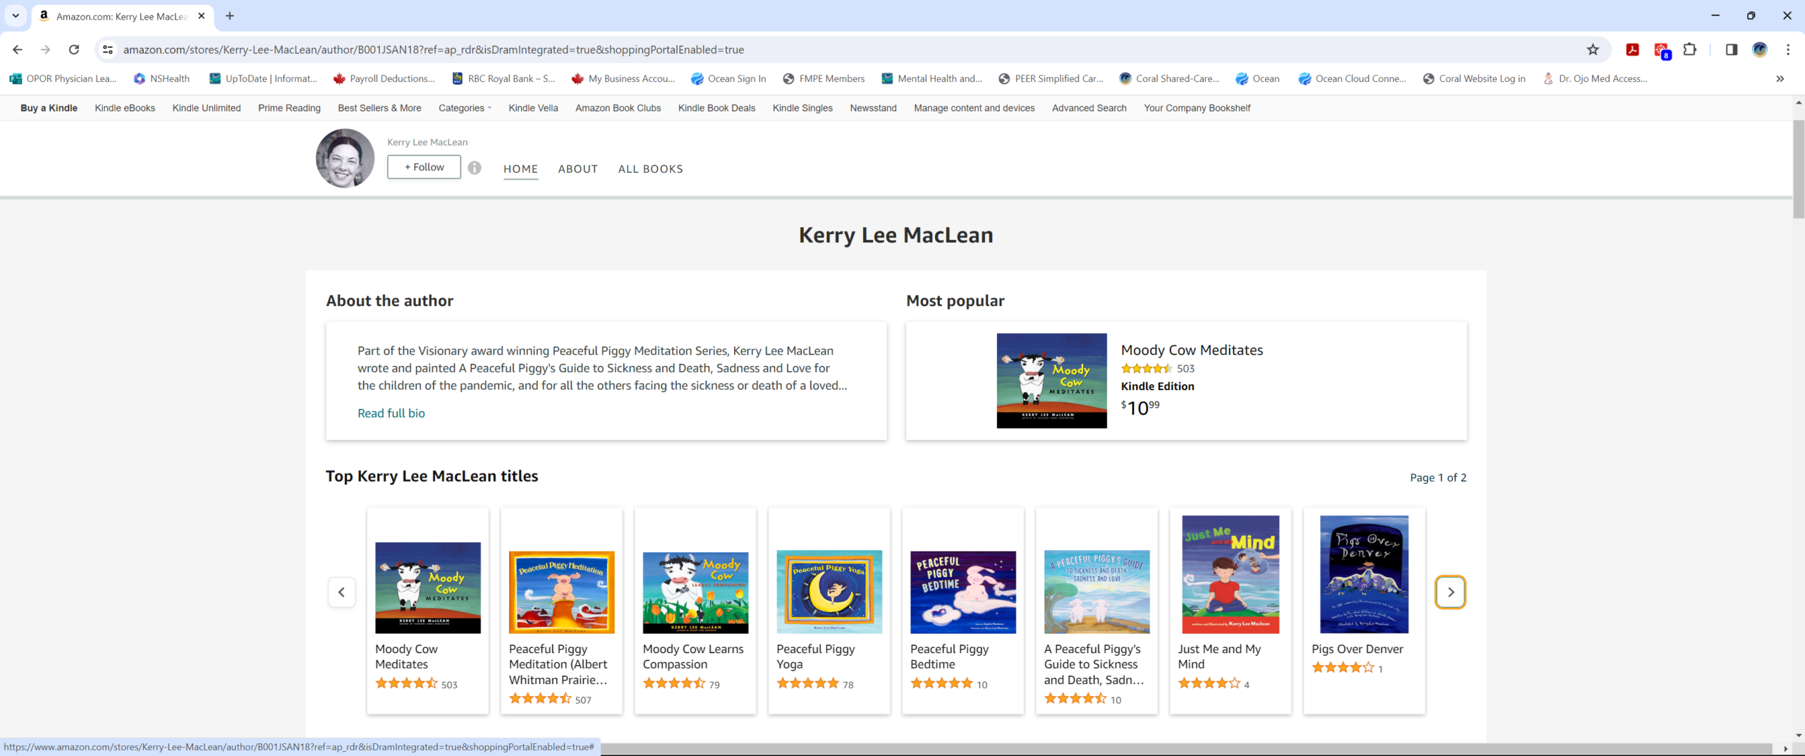Switch to the ALL BOOKS tab
1805x756 pixels.
tap(650, 169)
